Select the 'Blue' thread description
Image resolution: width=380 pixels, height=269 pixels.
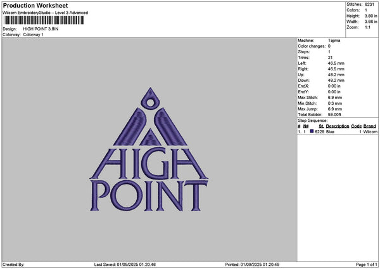click(330, 131)
